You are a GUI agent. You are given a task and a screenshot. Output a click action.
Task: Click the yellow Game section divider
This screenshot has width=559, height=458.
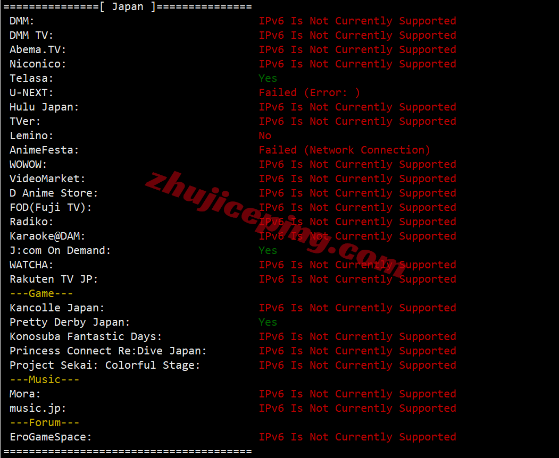(41, 293)
